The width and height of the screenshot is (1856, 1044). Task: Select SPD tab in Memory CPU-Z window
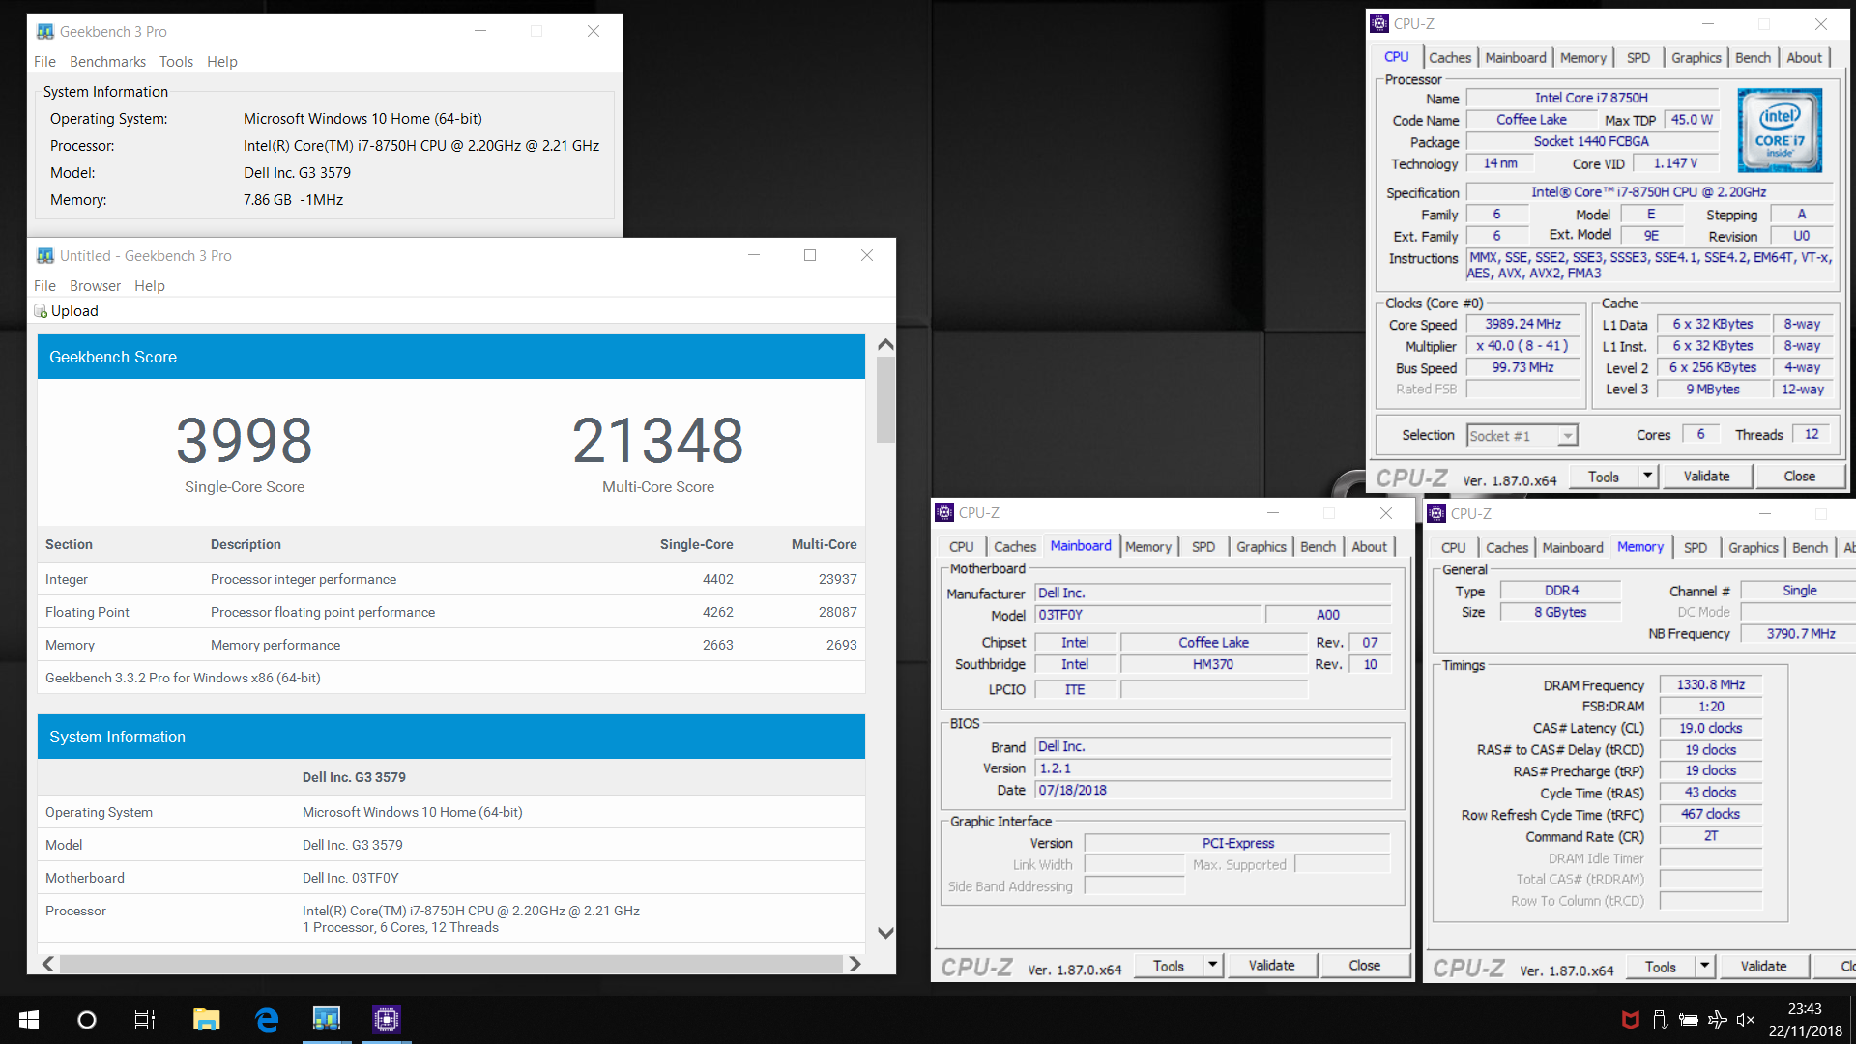pyautogui.click(x=1696, y=548)
